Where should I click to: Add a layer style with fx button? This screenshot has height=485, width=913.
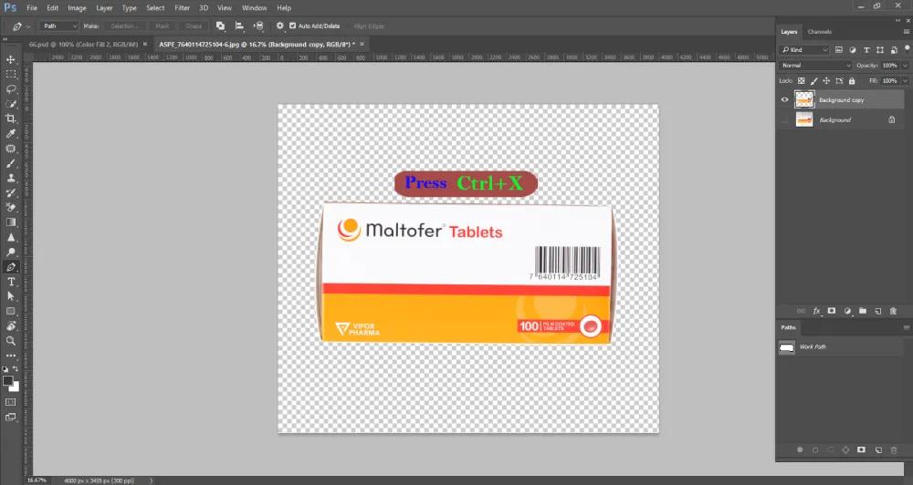[x=816, y=311]
